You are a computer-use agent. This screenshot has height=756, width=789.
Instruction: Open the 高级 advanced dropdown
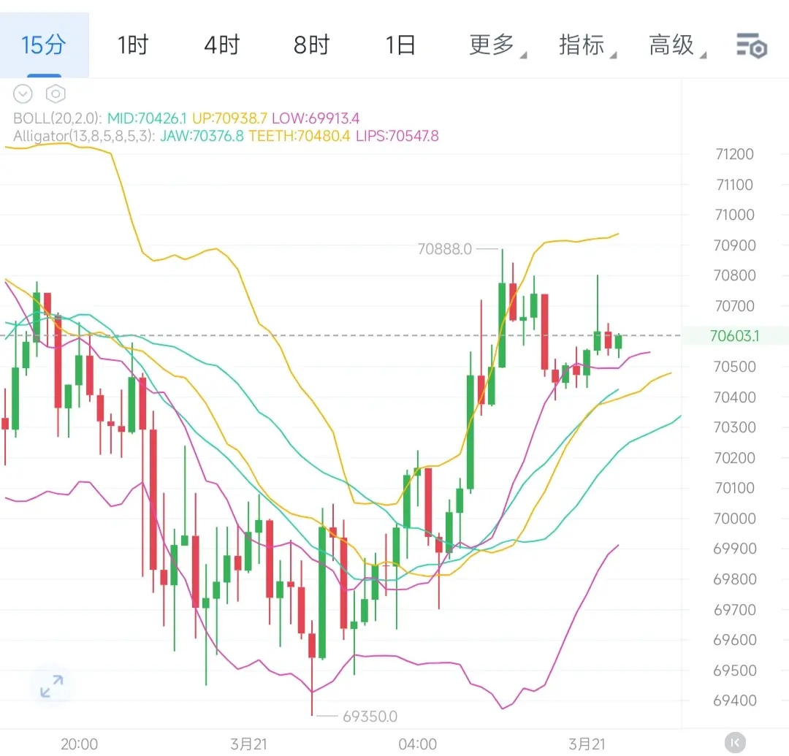click(x=676, y=45)
